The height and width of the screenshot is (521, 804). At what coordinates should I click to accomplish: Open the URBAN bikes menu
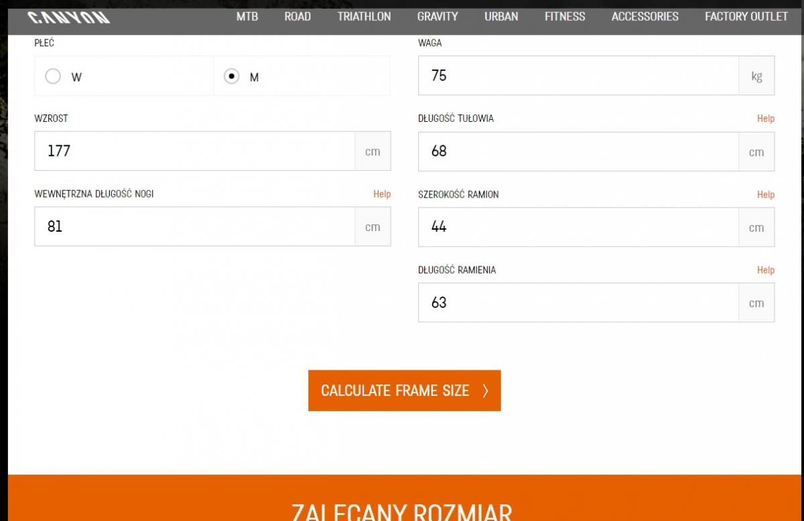(x=501, y=17)
